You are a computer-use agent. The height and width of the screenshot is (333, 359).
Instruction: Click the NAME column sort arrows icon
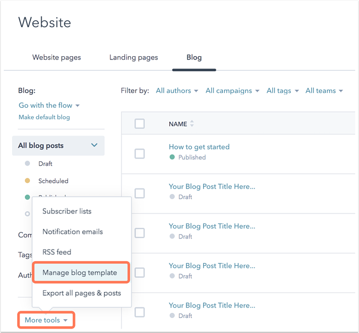(x=192, y=124)
